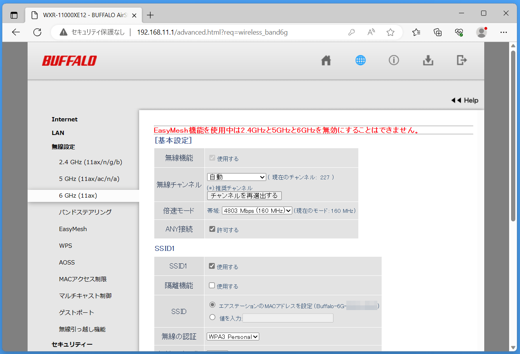Enable 隔離機能 使用する checkbox
This screenshot has width=520, height=354.
[x=212, y=286]
